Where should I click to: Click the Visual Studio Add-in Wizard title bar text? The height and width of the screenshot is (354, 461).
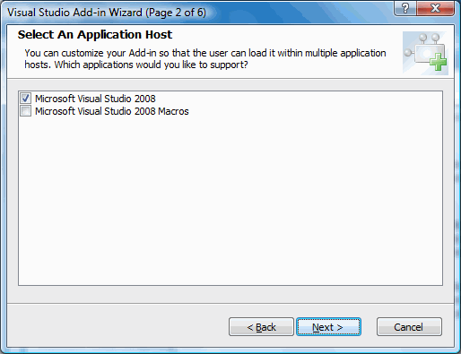[x=74, y=13]
